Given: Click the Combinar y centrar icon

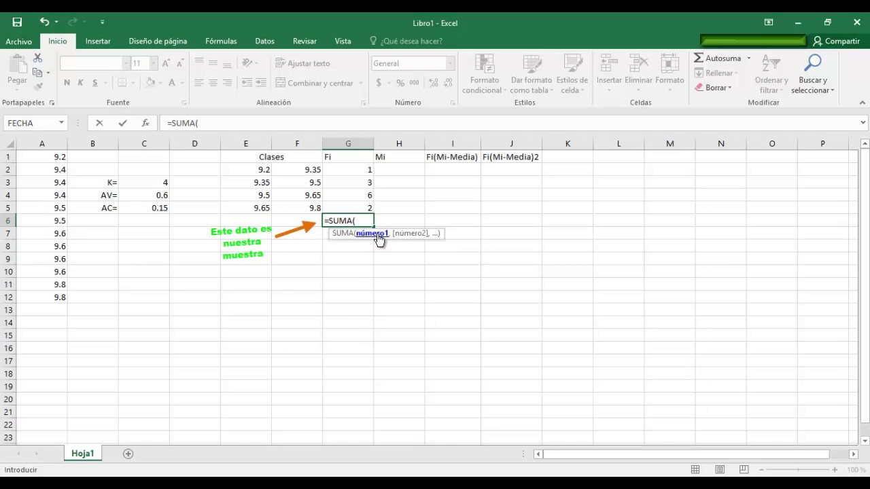Looking at the screenshot, I should (x=280, y=83).
